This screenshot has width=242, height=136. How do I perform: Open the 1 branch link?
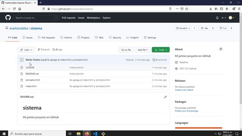[44, 49]
